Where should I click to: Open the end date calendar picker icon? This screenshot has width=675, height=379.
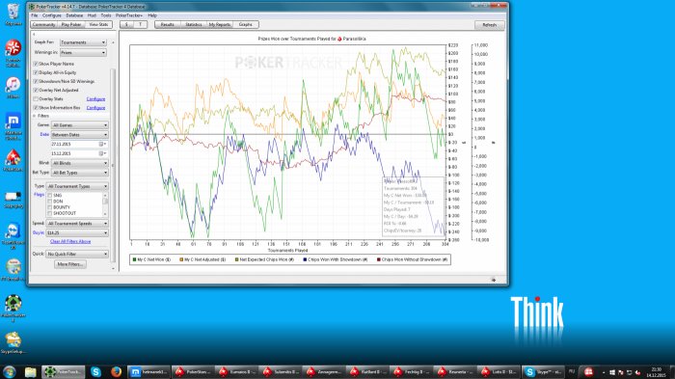101,153
